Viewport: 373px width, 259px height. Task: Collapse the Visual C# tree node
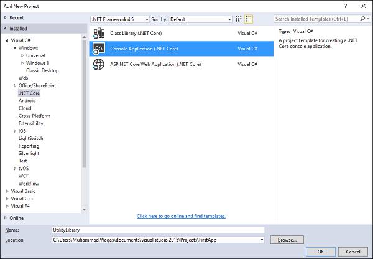tap(7, 40)
